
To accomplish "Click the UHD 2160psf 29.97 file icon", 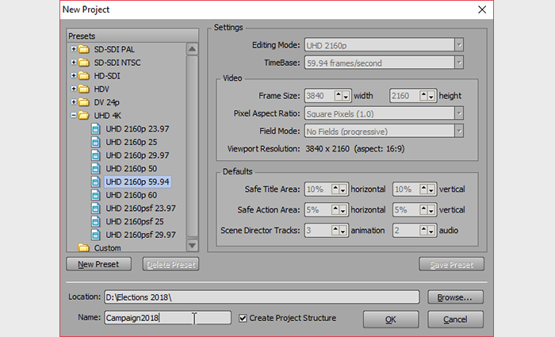I will click(98, 236).
